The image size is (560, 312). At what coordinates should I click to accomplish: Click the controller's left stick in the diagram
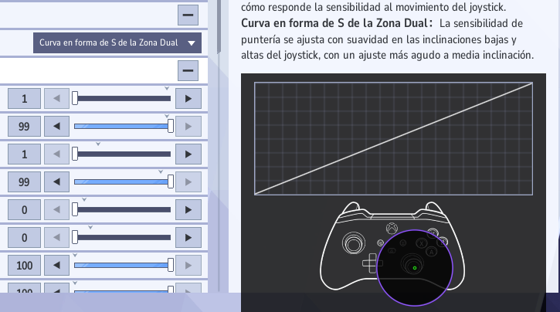pyautogui.click(x=354, y=243)
